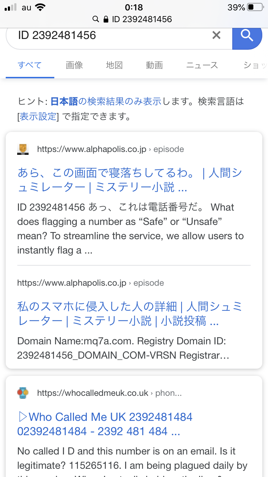Clear the search query with X icon
This screenshot has height=477, width=268.
[216, 35]
